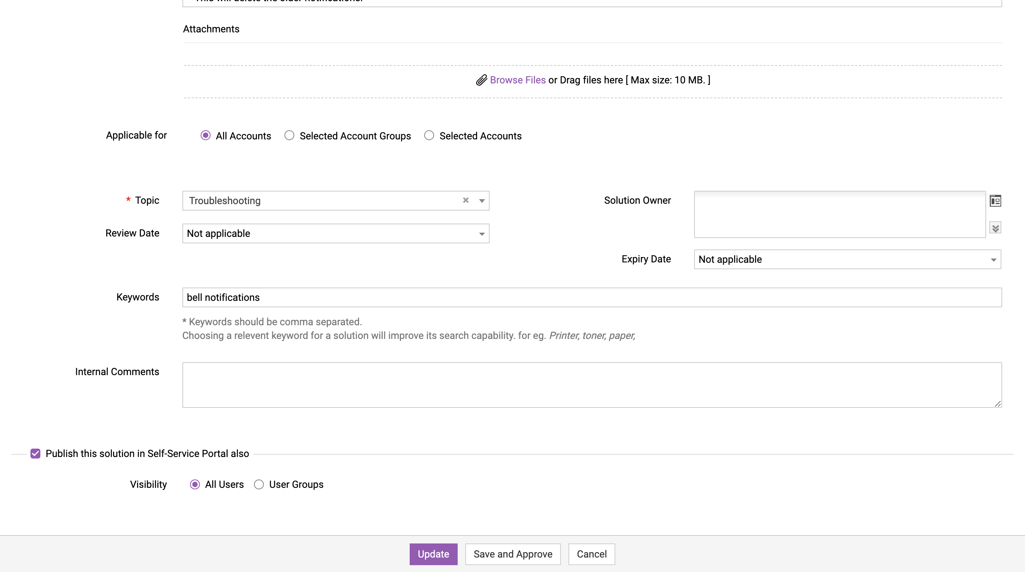Click the paperclip attachment icon
This screenshot has width=1025, height=572.
[481, 80]
